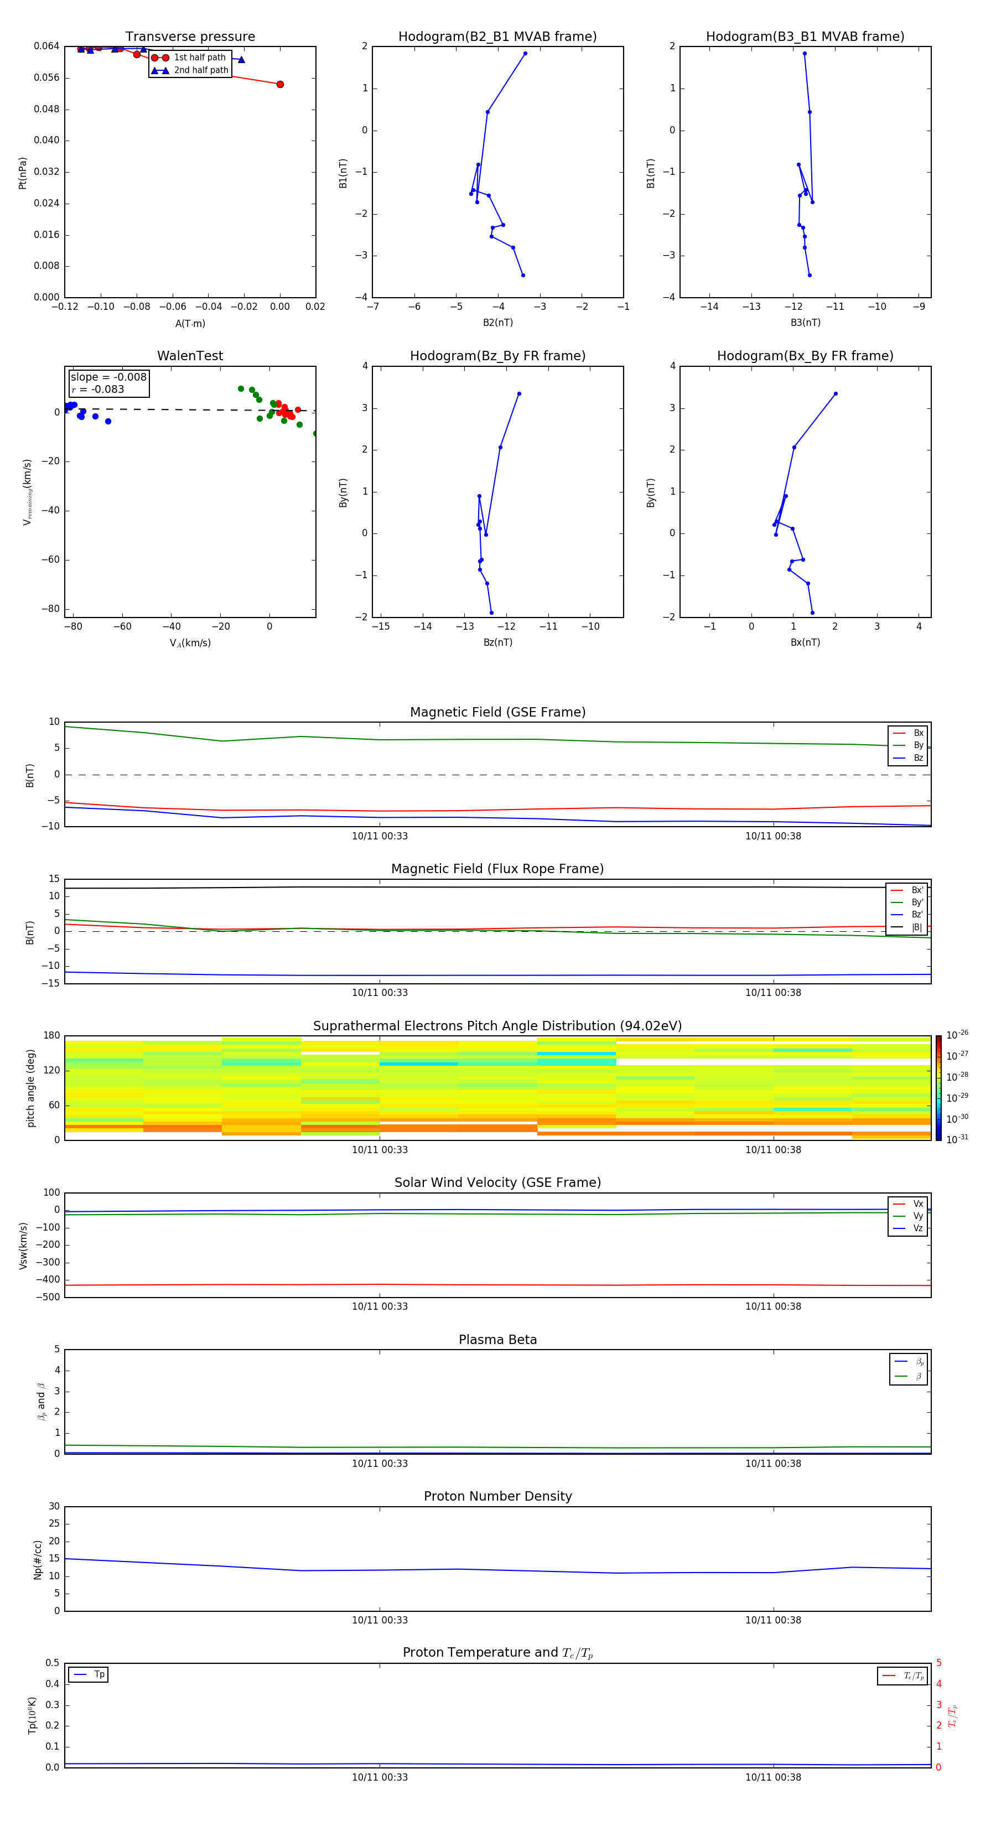Screen dimensions: 996x1826
Task: Click the By legend entry in GSE magnetic field plot
Action: (x=908, y=745)
